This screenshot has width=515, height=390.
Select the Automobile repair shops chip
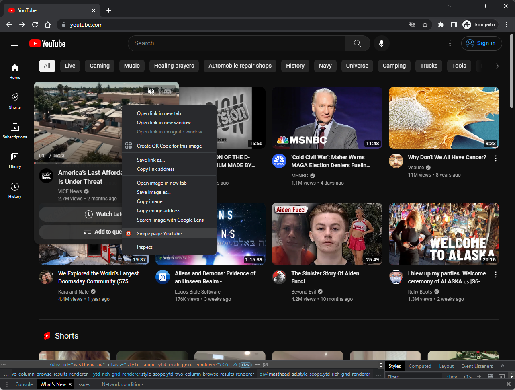240,66
